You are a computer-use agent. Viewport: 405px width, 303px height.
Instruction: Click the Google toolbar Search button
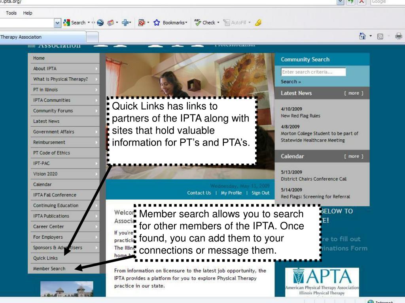(74, 22)
